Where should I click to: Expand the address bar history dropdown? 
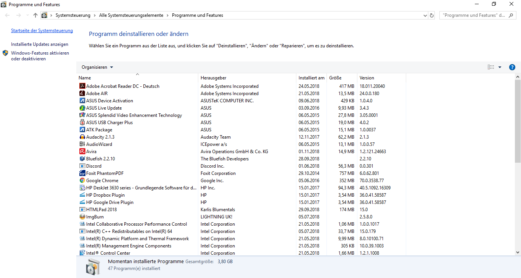pos(425,15)
